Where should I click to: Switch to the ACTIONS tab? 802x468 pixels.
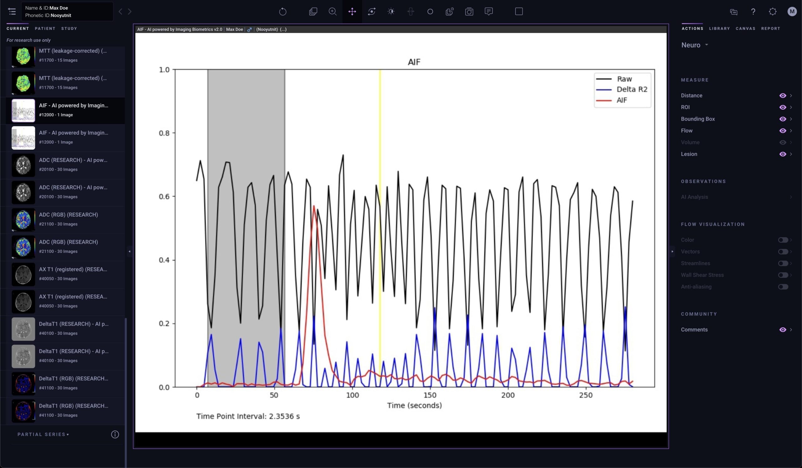point(692,28)
